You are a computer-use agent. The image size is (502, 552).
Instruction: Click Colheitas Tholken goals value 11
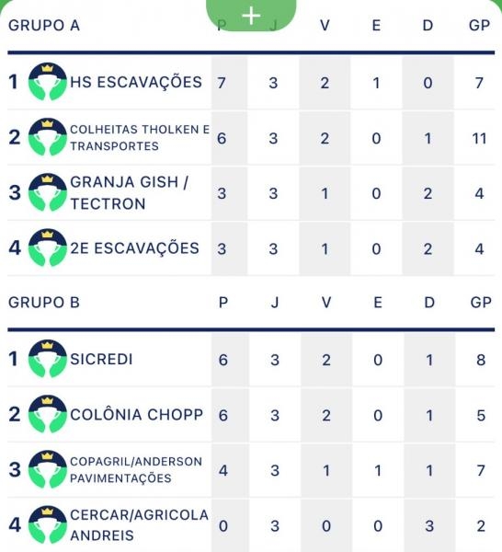pyautogui.click(x=479, y=138)
